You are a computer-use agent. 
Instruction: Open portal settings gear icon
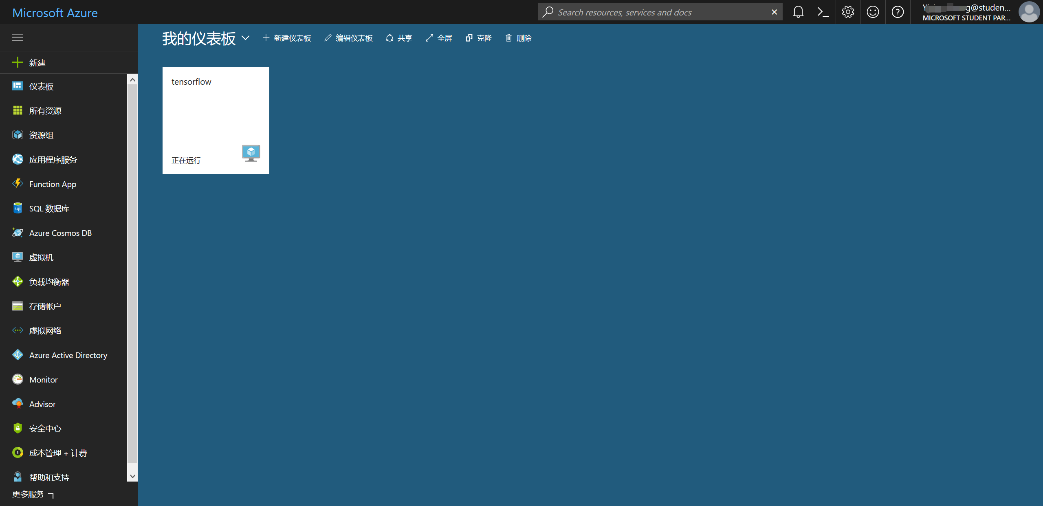point(848,12)
